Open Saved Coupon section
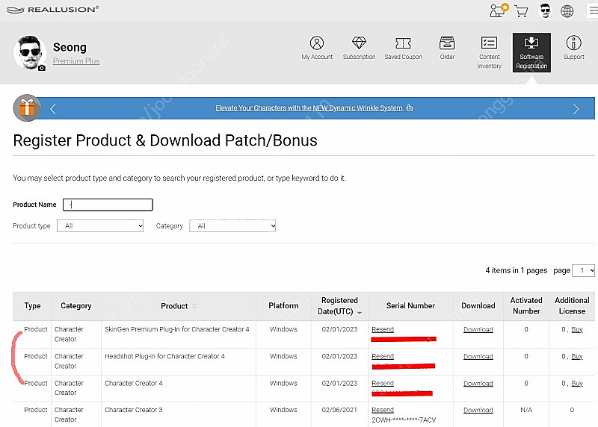Image resolution: width=598 pixels, height=427 pixels. [403, 49]
